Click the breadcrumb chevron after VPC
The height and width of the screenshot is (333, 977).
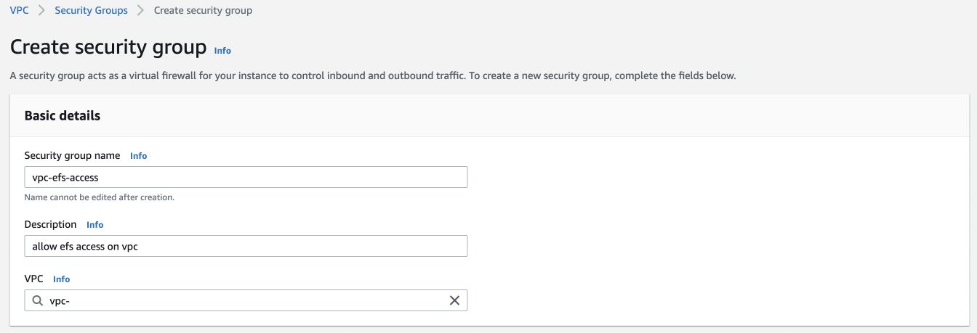coord(41,11)
